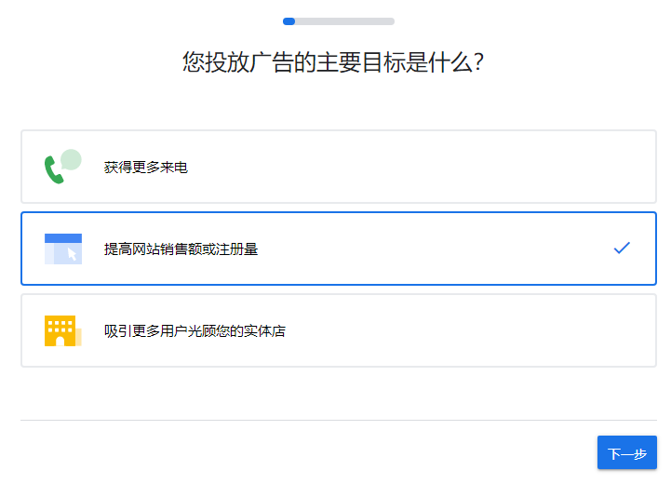Click blank area left of the 下一步 button
This screenshot has width=671, height=484.
click(x=372, y=453)
